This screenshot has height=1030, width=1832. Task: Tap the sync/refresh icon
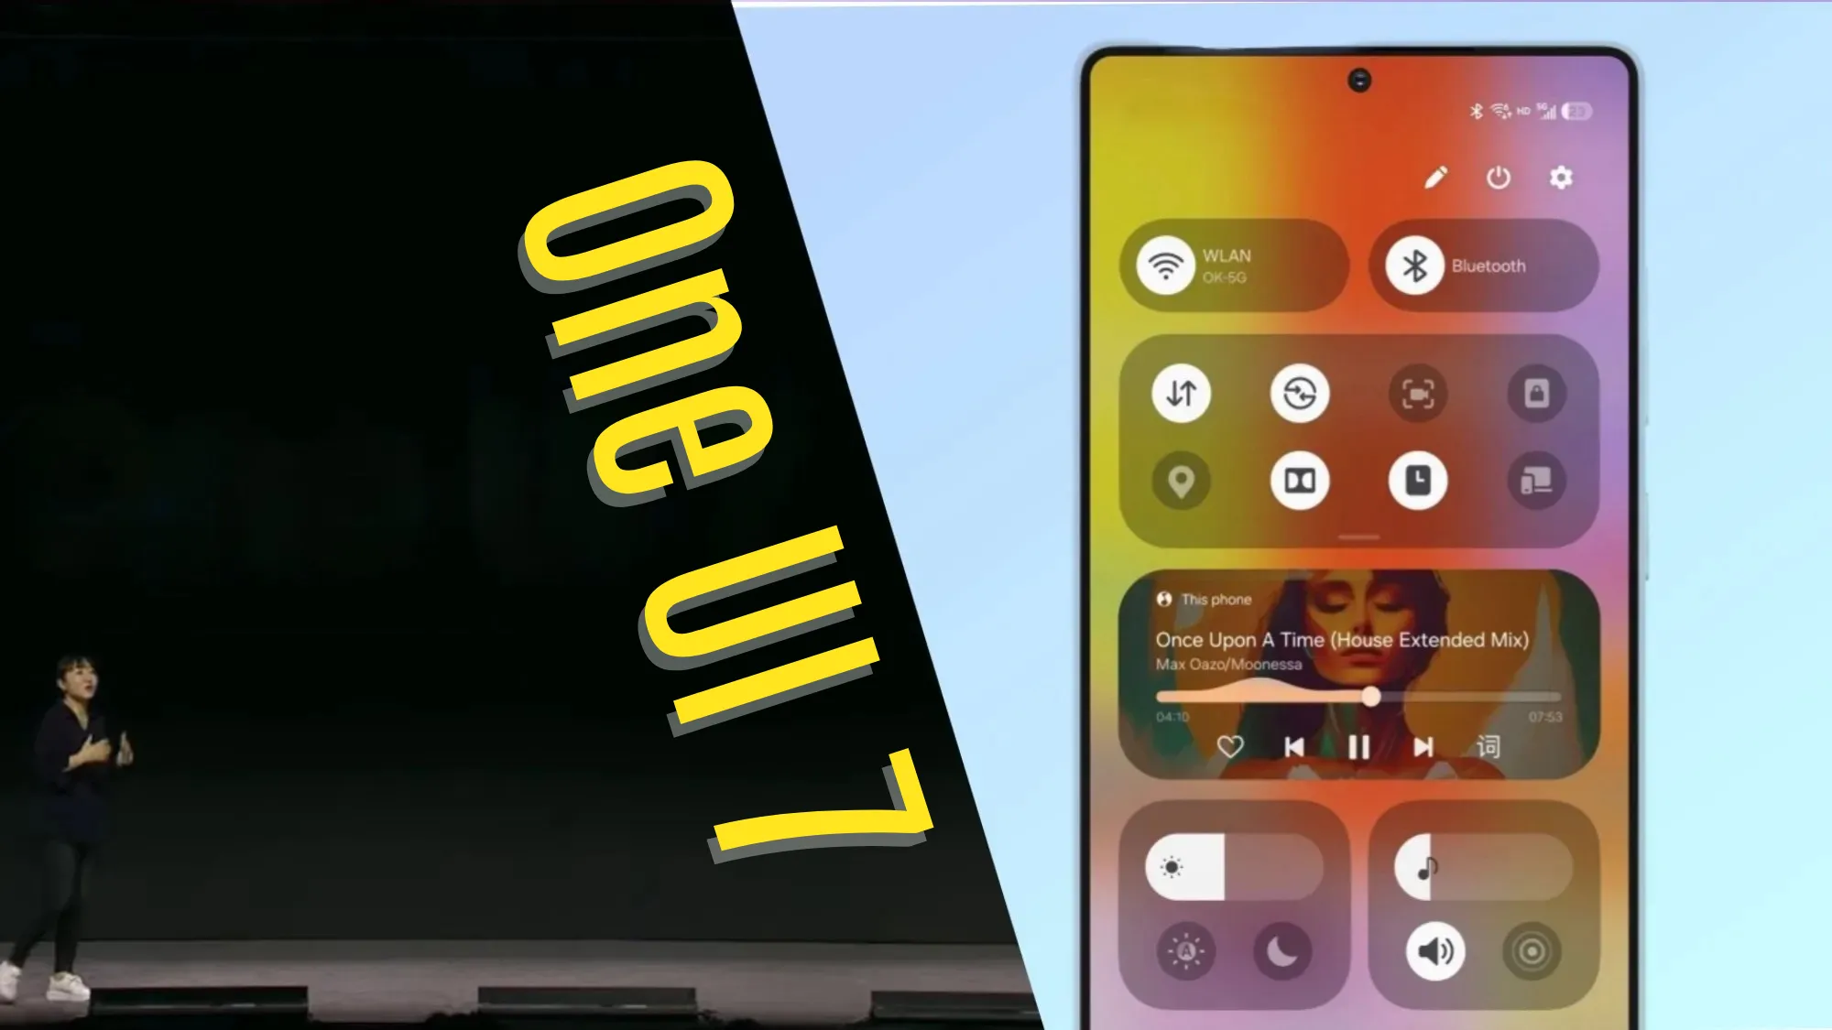click(1301, 394)
